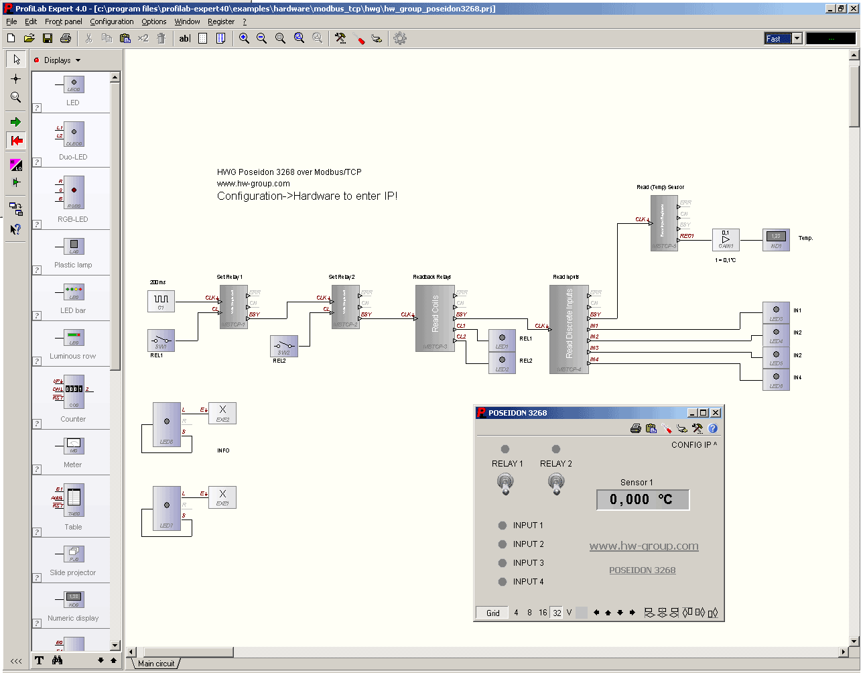Click the text label 'ab|' tool

185,39
